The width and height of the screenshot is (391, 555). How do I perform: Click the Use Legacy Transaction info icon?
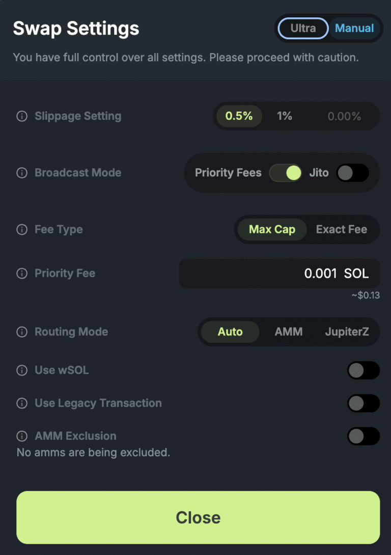point(21,403)
